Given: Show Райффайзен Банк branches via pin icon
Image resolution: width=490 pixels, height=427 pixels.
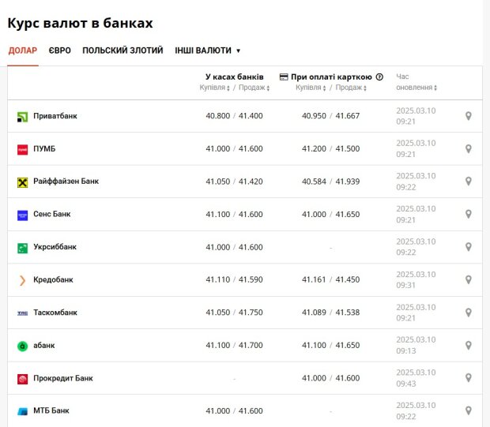Looking at the screenshot, I should point(468,182).
